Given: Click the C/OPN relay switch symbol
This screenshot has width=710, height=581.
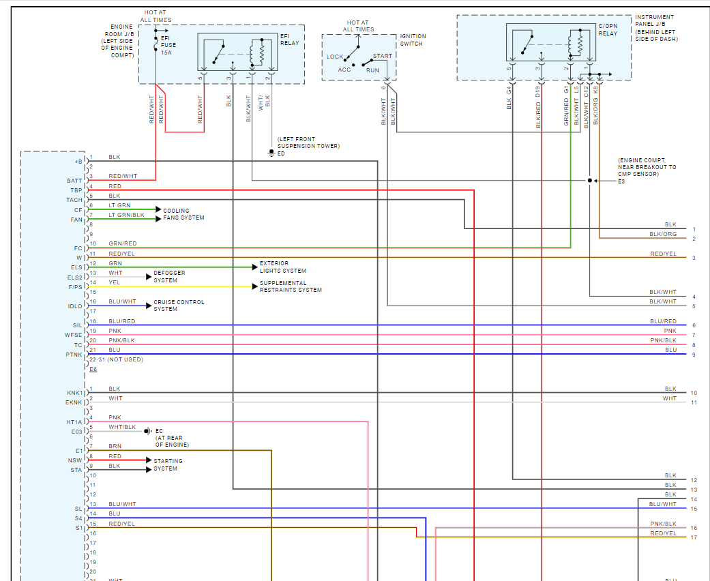Looking at the screenshot, I should pyautogui.click(x=527, y=44).
